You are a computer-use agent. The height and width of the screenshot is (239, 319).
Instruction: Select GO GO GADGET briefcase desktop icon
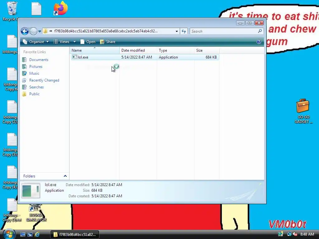[303, 111]
